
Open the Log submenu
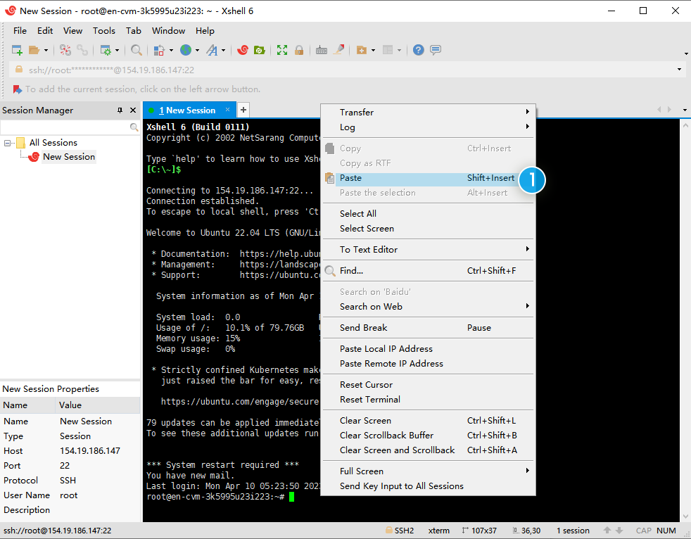click(x=428, y=127)
